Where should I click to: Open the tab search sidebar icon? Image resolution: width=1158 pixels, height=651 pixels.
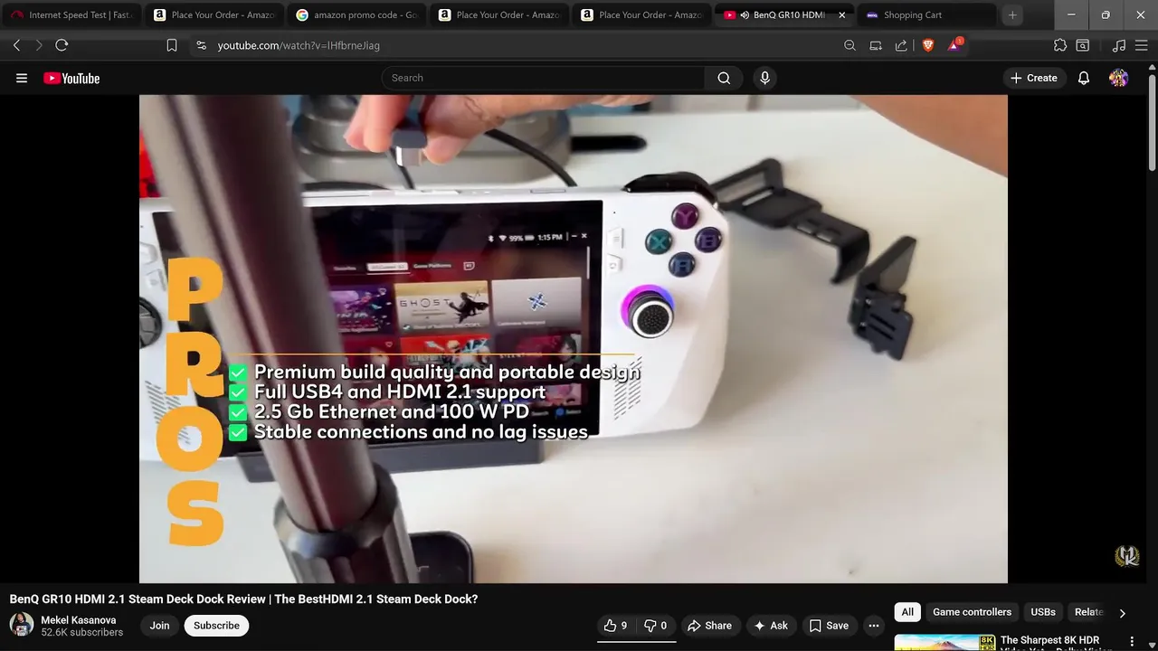point(1082,45)
